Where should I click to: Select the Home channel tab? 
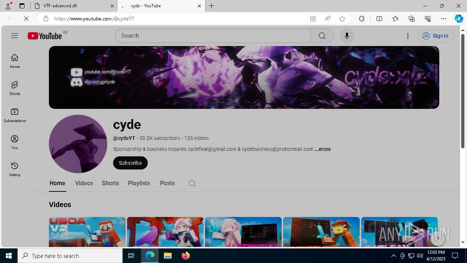pyautogui.click(x=57, y=183)
